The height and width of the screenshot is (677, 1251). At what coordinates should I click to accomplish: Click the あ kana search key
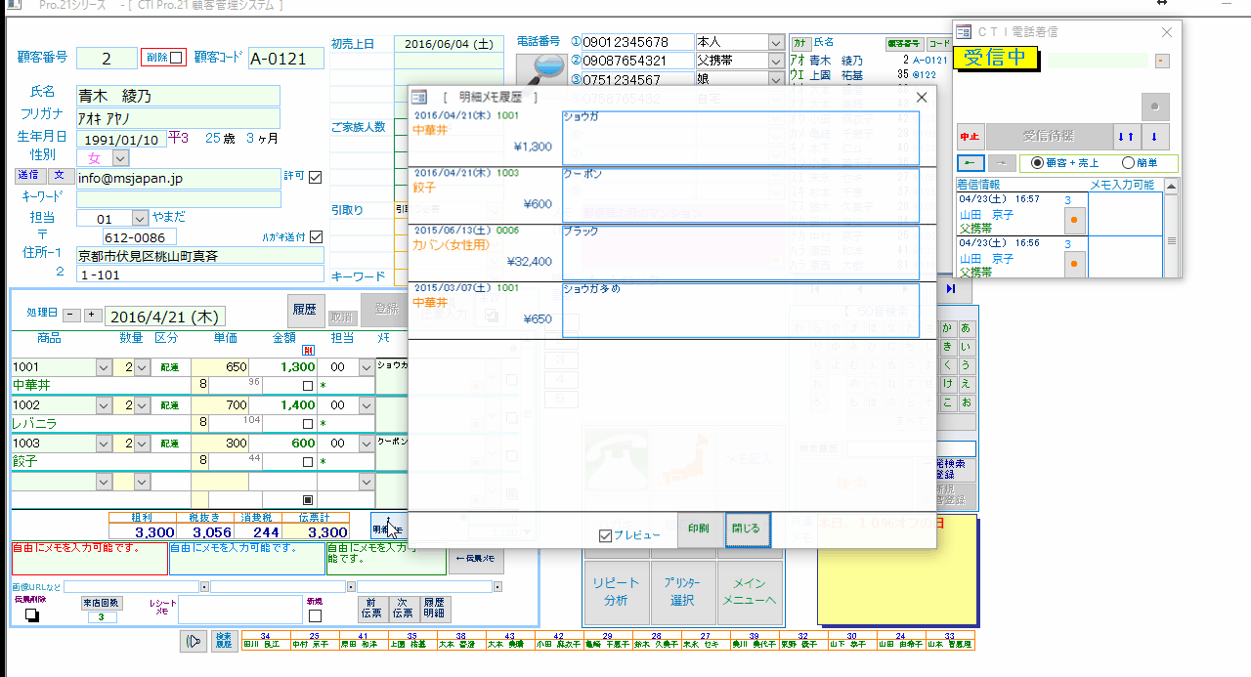(966, 328)
